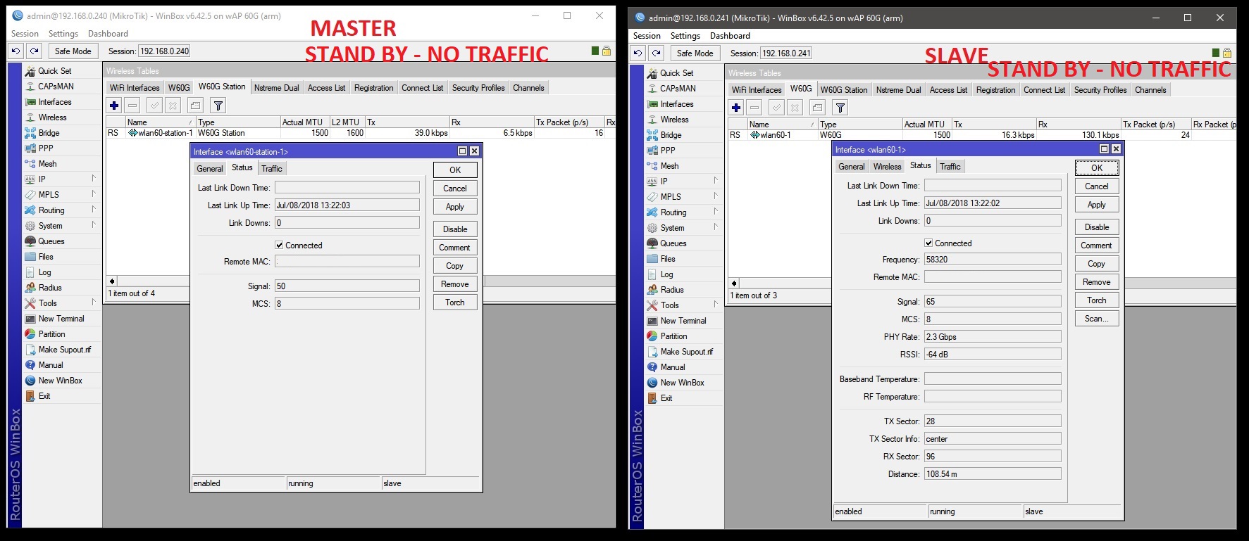
Task: Click Remove button in wlan60-1 dialog
Action: coord(1097,282)
